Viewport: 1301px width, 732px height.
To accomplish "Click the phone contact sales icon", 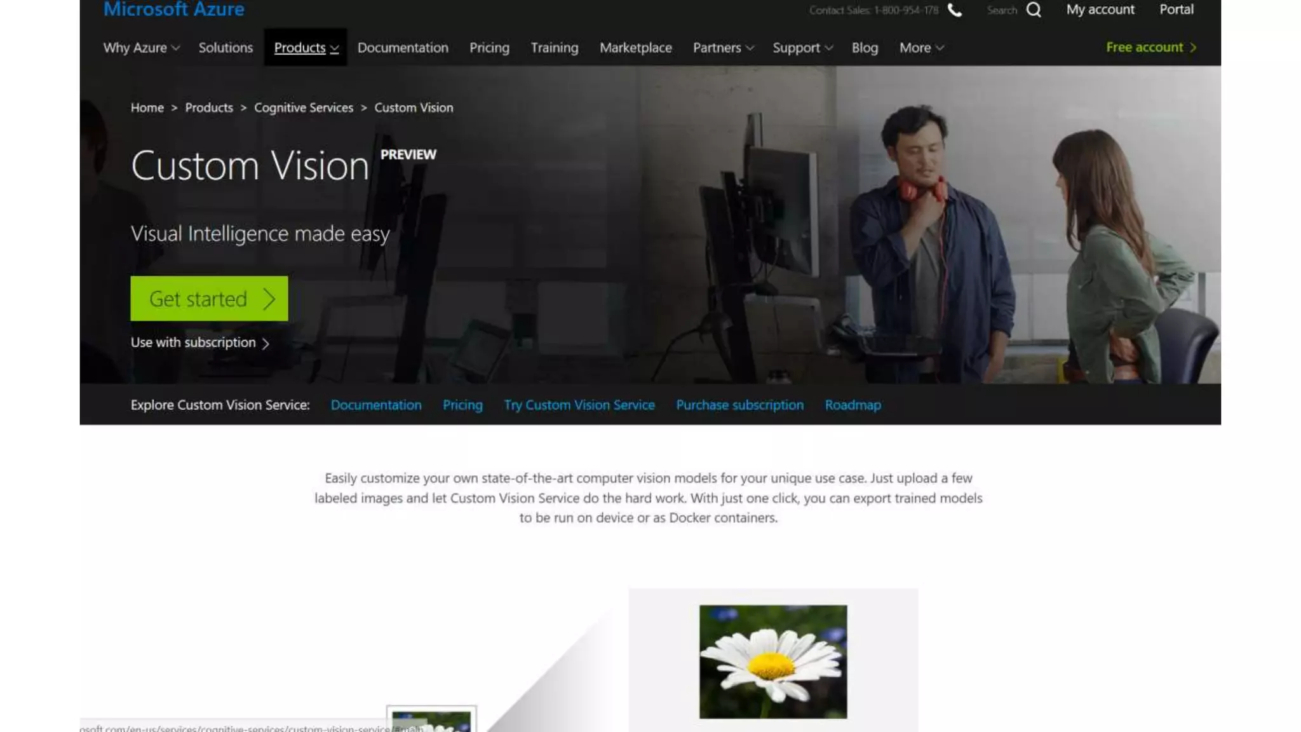I will [x=954, y=10].
